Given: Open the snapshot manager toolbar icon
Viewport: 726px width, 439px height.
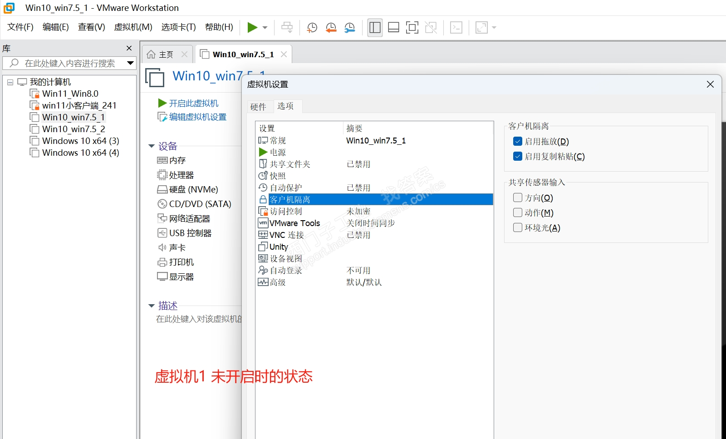Looking at the screenshot, I should [350, 28].
